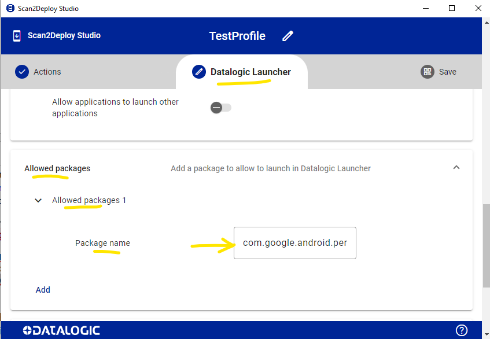The height and width of the screenshot is (339, 490).
Task: Click the pencil icon beside TestProfile
Action: (288, 36)
